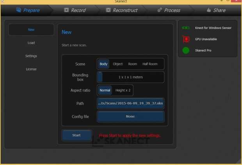This screenshot has height=165, width=242.
Task: Click the GPU Unavailable label
Action: pyautogui.click(x=206, y=39)
